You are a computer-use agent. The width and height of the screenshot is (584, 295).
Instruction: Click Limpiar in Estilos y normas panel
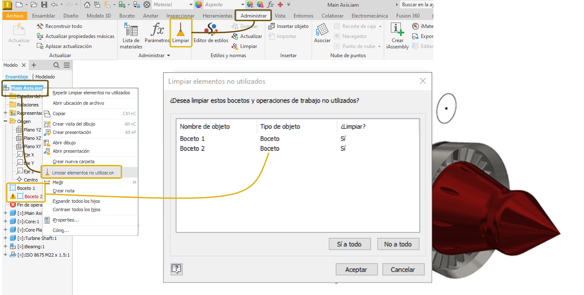(244, 46)
